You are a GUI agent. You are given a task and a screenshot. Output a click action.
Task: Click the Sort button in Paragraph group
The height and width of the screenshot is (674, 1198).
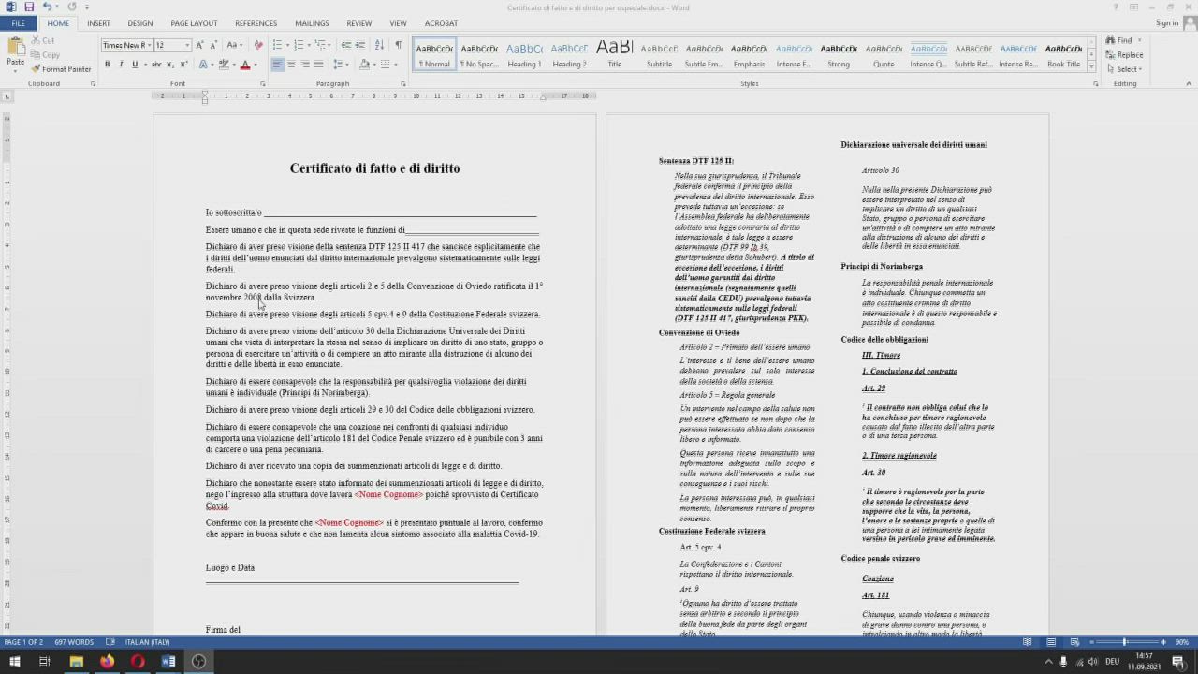(379, 45)
